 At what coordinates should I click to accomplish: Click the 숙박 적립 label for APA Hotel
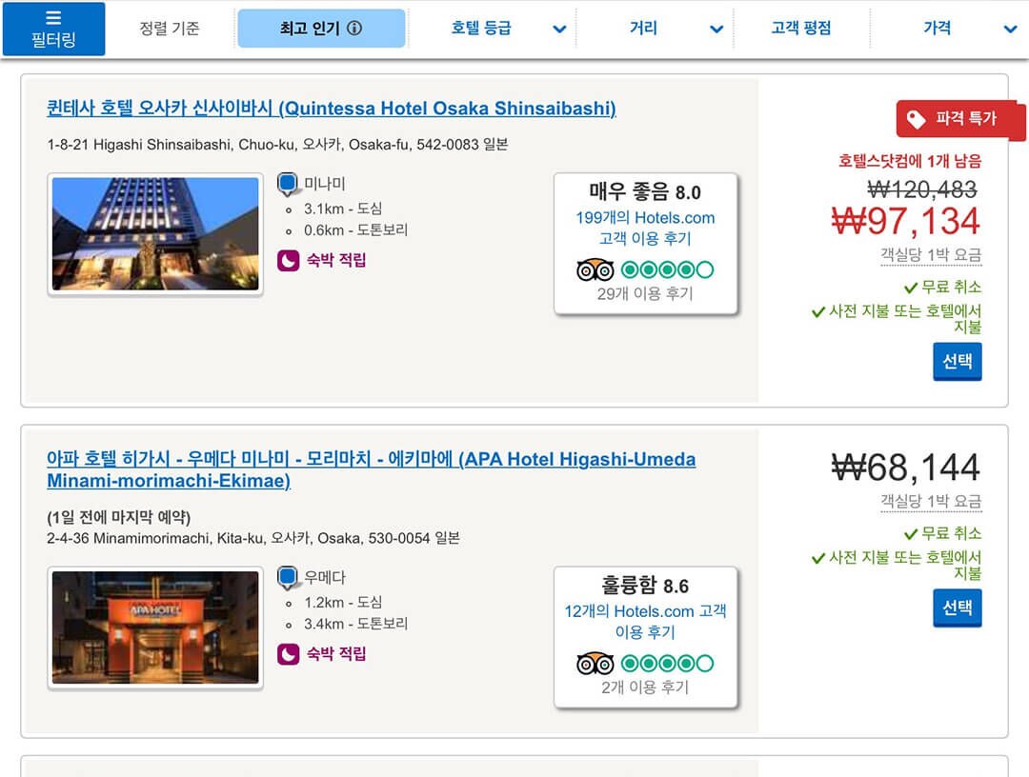click(x=336, y=654)
